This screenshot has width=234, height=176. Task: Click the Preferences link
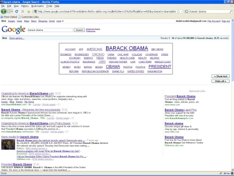pos(91,31)
